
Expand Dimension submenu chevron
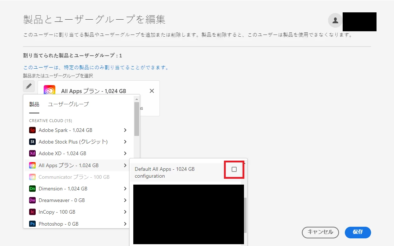point(125,189)
